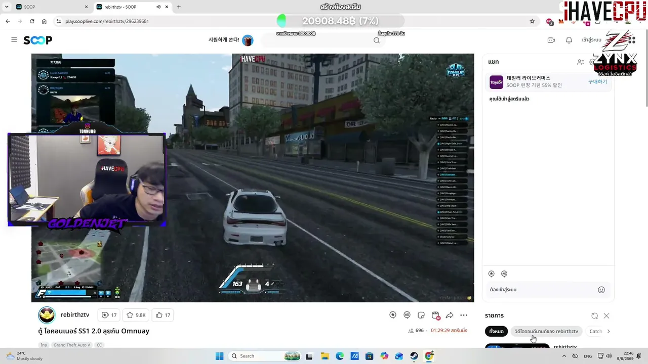
Task: Open the Windows Start menu
Action: coord(219,356)
